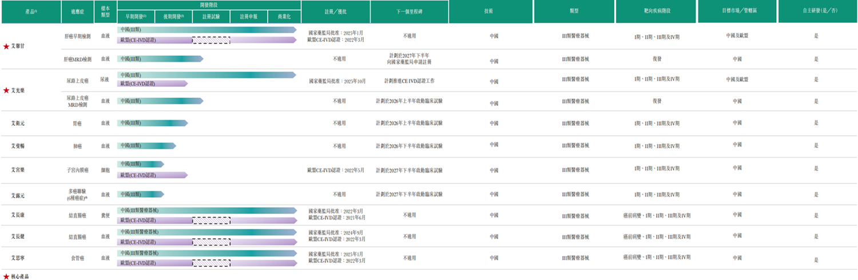This screenshot has height=280, width=858.
Task: Click the purple CE-IVD bar for 子宮內膜癌
Action: pyautogui.click(x=152, y=175)
